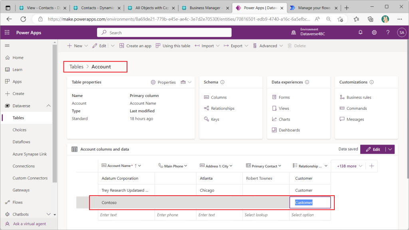Collapse the Dataverse navigation section
Screen dimensions: 409x230
[x=48, y=106]
